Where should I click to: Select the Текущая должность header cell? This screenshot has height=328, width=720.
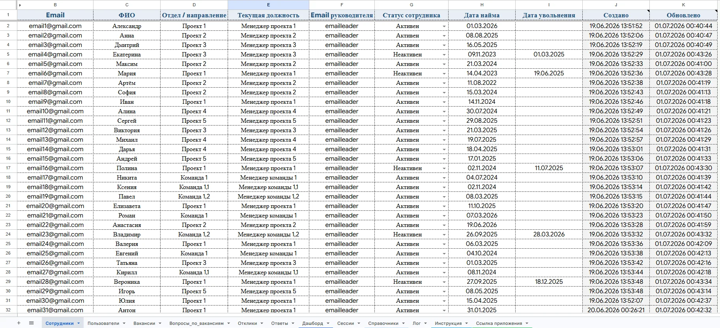coord(268,15)
